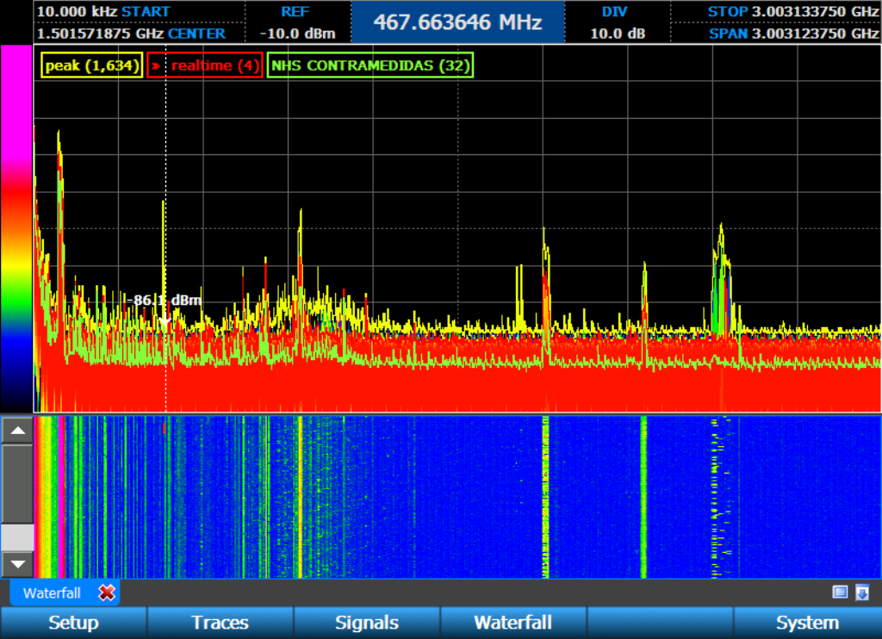Click the SPAN 3.003123750 GHz field
The height and width of the screenshot is (639, 882).
click(x=776, y=34)
